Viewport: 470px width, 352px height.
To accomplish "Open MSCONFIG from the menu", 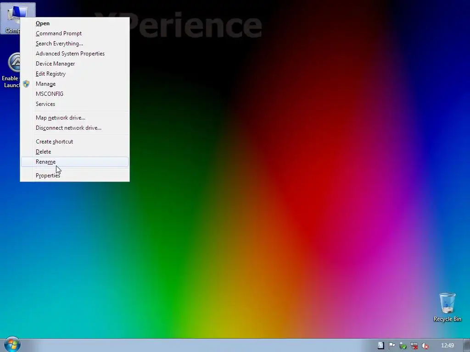I will [x=75, y=94].
